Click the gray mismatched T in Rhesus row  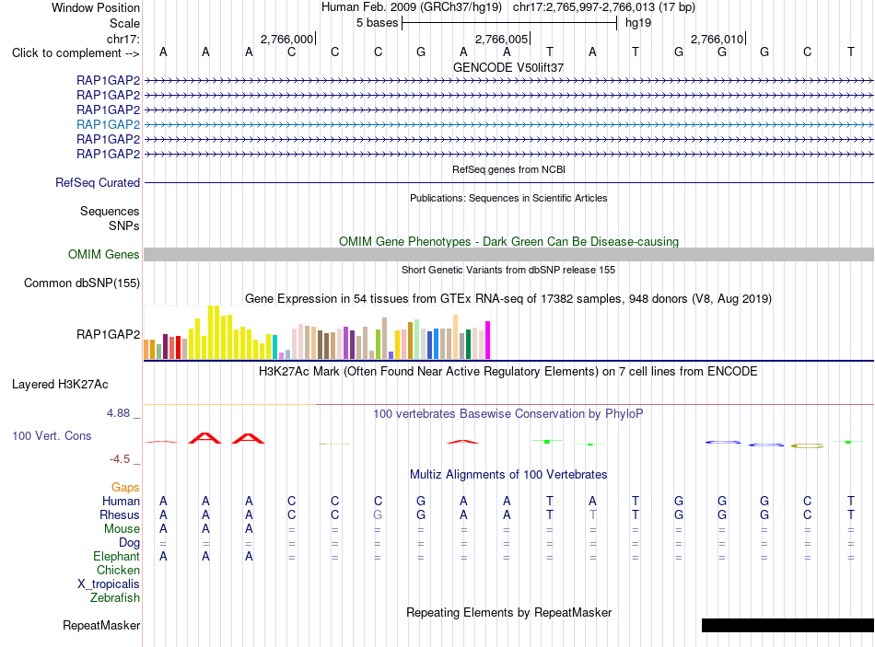[x=592, y=514]
